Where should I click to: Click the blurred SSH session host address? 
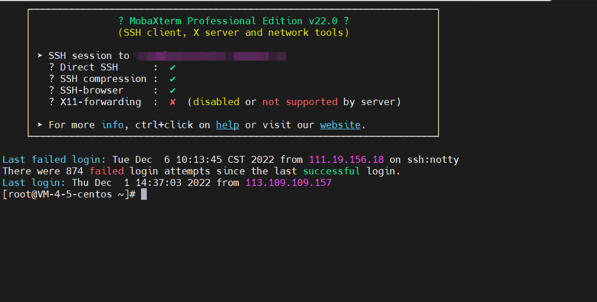[x=210, y=56]
